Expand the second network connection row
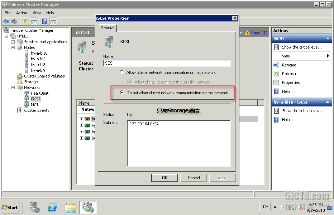 81,125
